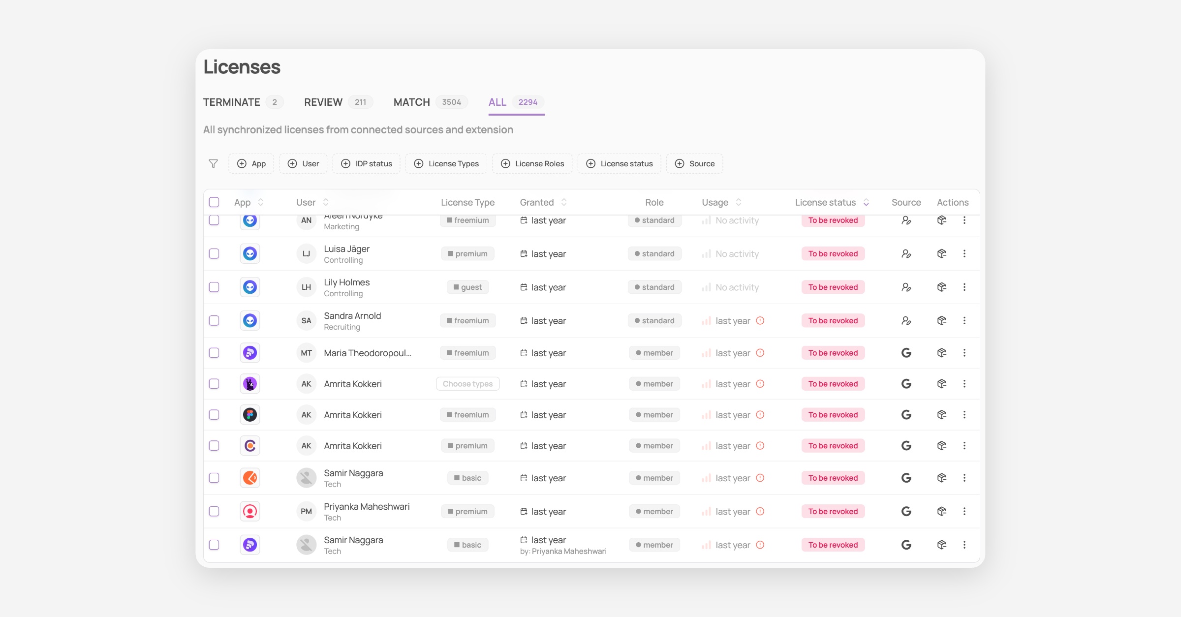Open three-dot menu in bottom Samir Naggara row

coord(964,545)
